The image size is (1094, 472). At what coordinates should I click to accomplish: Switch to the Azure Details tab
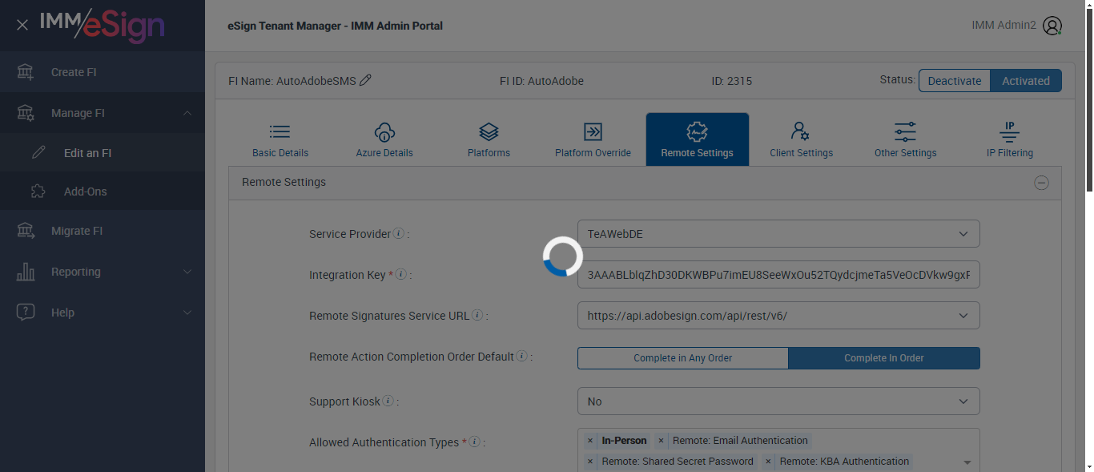tap(384, 139)
